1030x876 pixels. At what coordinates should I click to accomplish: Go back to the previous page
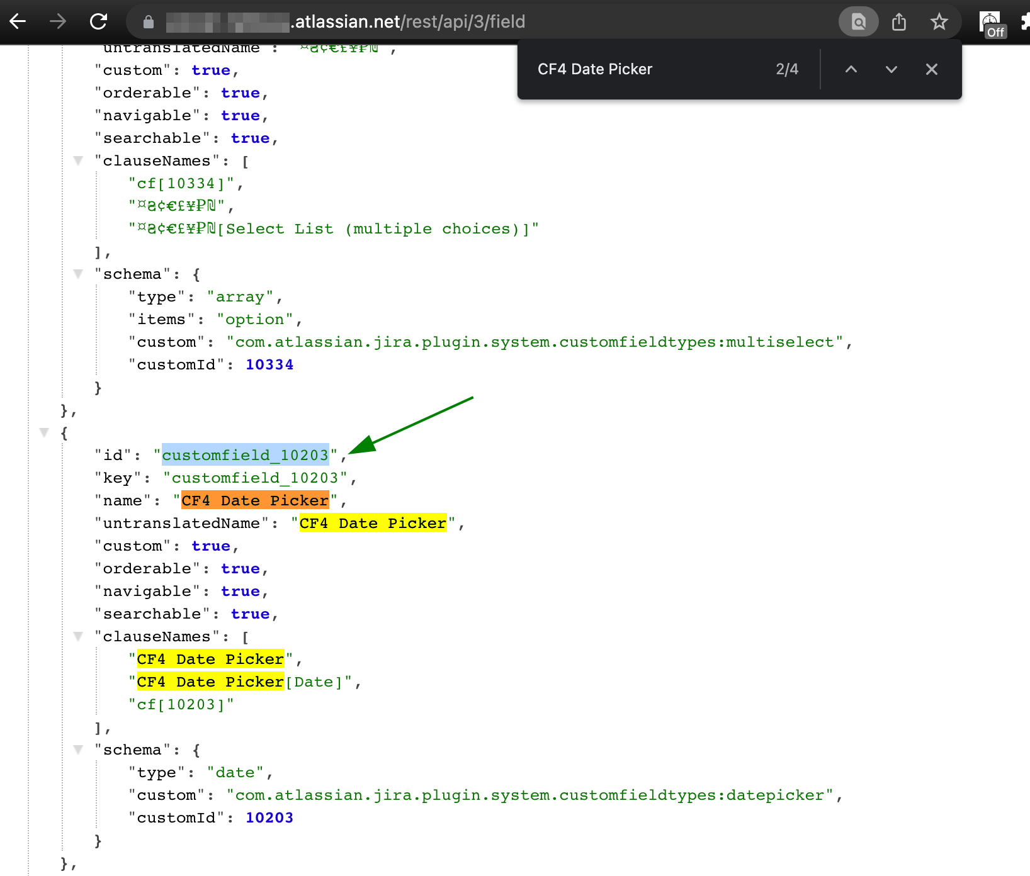coord(18,22)
